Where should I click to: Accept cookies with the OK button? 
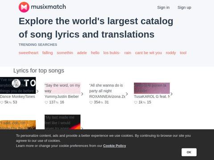(189, 152)
